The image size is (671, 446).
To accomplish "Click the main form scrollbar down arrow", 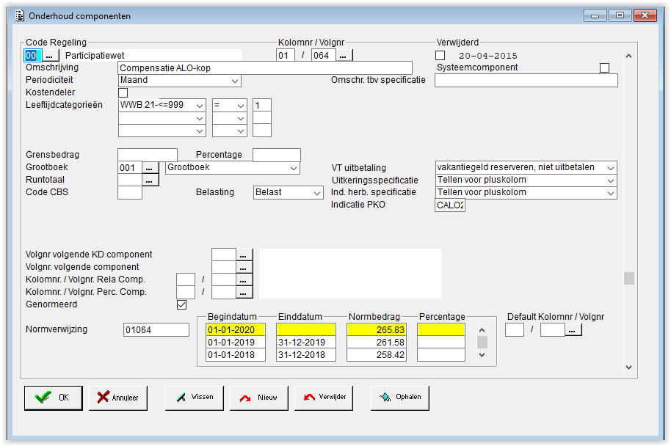I will pyautogui.click(x=628, y=367).
